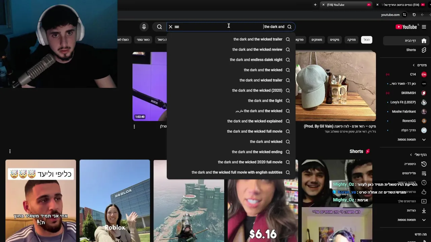The width and height of the screenshot is (431, 242).
Task: Open the Shorts shelf three-dot options menu
Action: (x=10, y=151)
